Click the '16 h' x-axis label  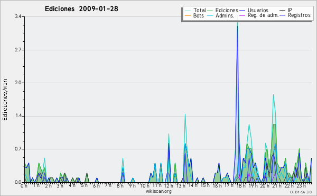pyautogui.click(x=217, y=185)
